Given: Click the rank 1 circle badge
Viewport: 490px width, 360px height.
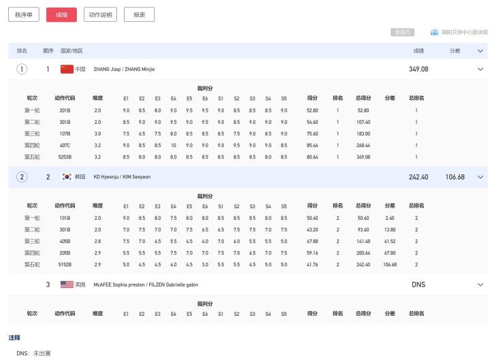Looking at the screenshot, I should (22, 69).
